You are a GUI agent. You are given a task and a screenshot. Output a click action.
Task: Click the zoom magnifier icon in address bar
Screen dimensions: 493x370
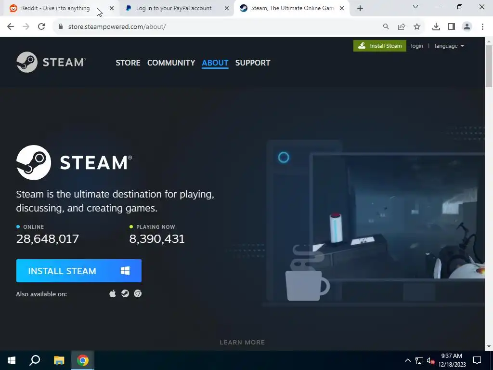[386, 27]
